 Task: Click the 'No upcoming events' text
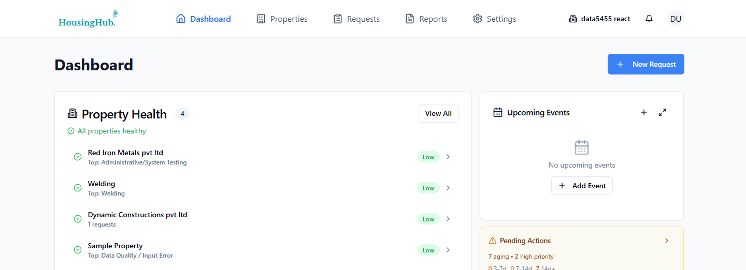pos(582,166)
